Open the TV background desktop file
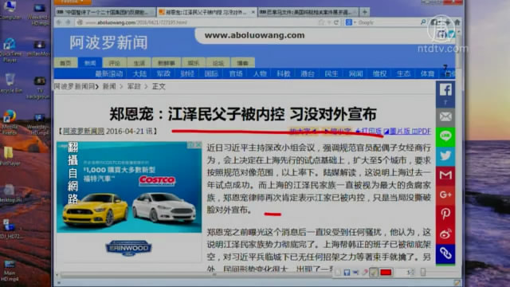The image size is (510, 287). coord(39,88)
